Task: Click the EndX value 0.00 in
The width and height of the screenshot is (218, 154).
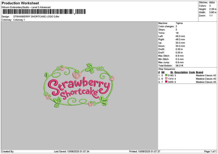Action: coord(179,49)
